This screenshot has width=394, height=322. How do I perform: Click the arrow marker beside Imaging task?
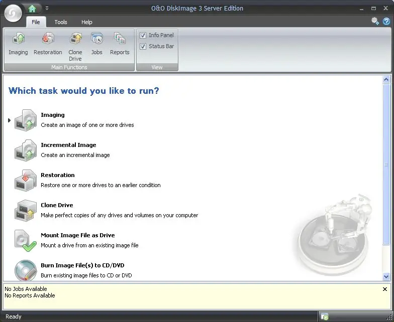pyautogui.click(x=9, y=120)
